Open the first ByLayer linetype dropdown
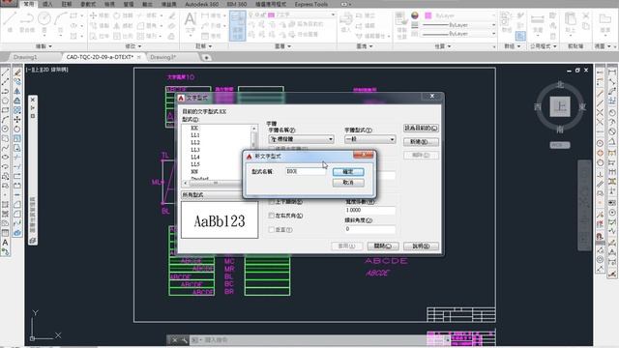 (459, 25)
